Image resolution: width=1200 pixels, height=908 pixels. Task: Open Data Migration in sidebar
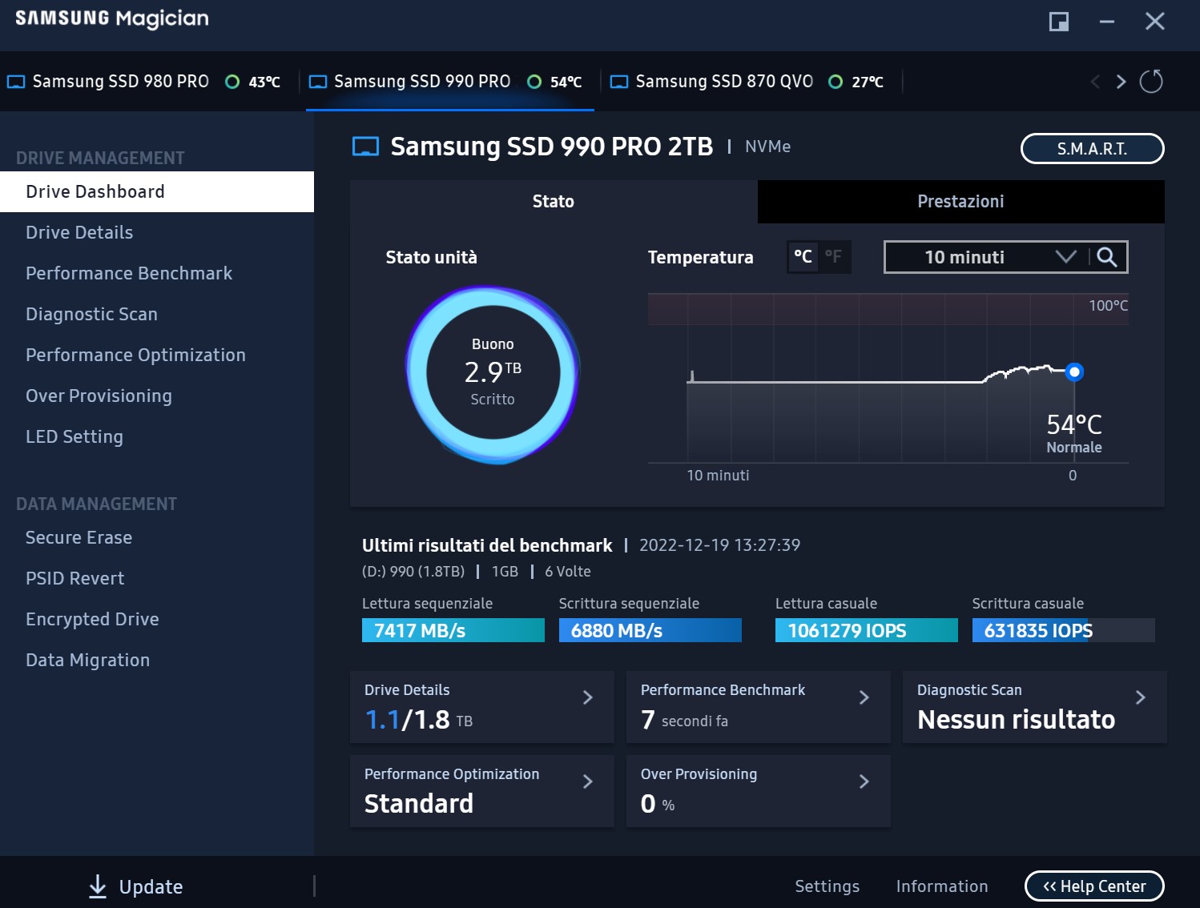coord(157,661)
